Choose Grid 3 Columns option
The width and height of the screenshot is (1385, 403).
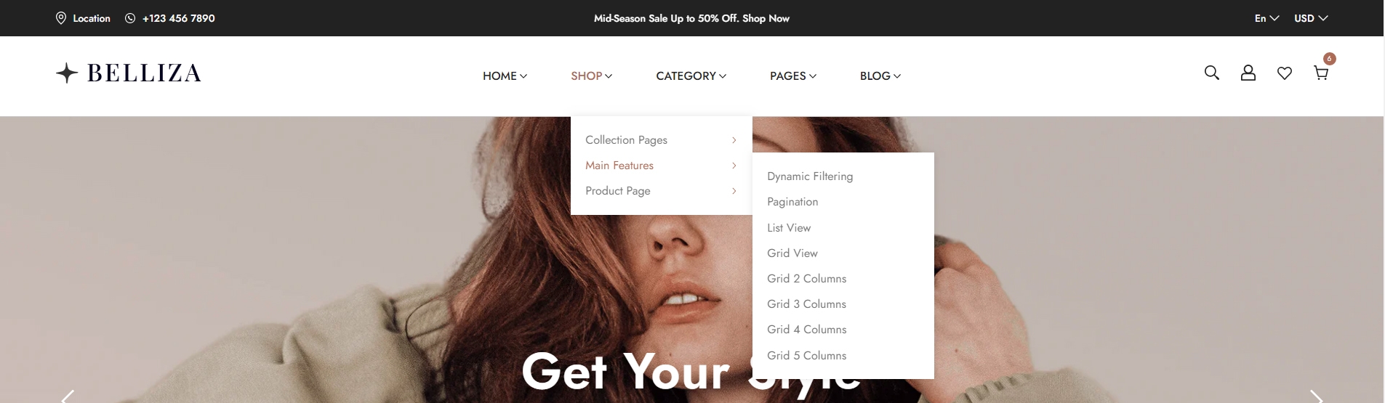(x=806, y=304)
